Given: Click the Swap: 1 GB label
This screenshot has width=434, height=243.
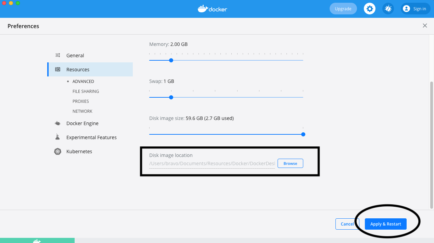Looking at the screenshot, I should coord(162,81).
